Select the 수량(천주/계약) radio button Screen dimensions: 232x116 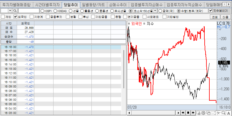coord(179,11)
